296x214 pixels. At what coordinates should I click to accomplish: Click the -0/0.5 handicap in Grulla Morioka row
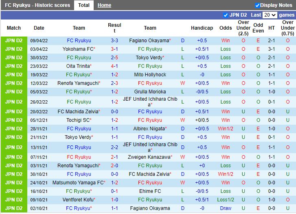[x=202, y=92]
